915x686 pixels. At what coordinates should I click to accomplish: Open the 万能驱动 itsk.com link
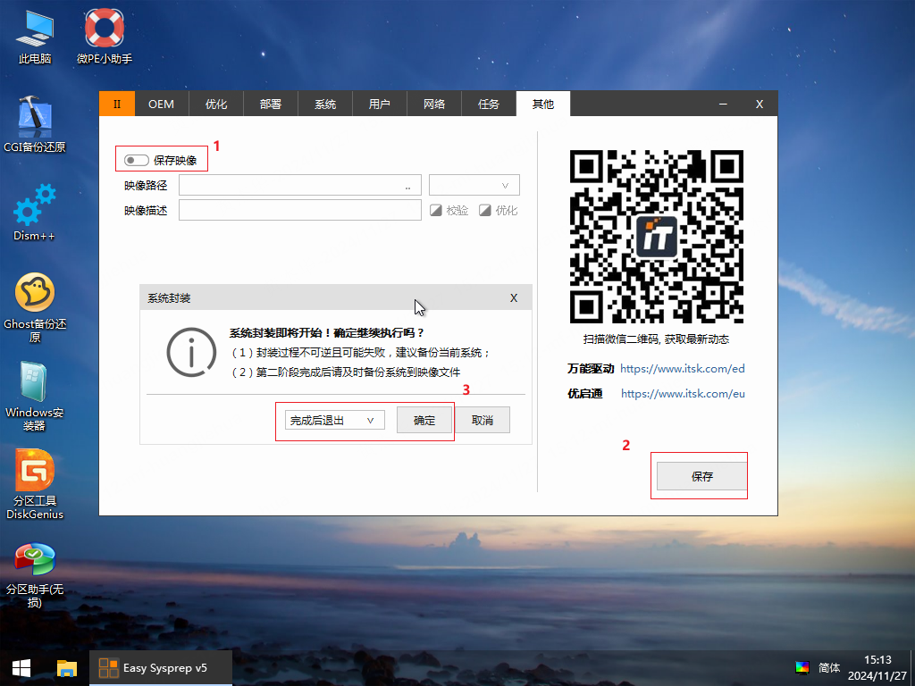(682, 368)
